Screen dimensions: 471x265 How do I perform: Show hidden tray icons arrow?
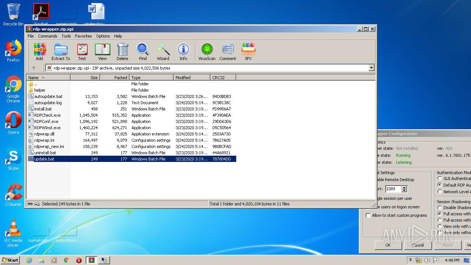(x=410, y=260)
